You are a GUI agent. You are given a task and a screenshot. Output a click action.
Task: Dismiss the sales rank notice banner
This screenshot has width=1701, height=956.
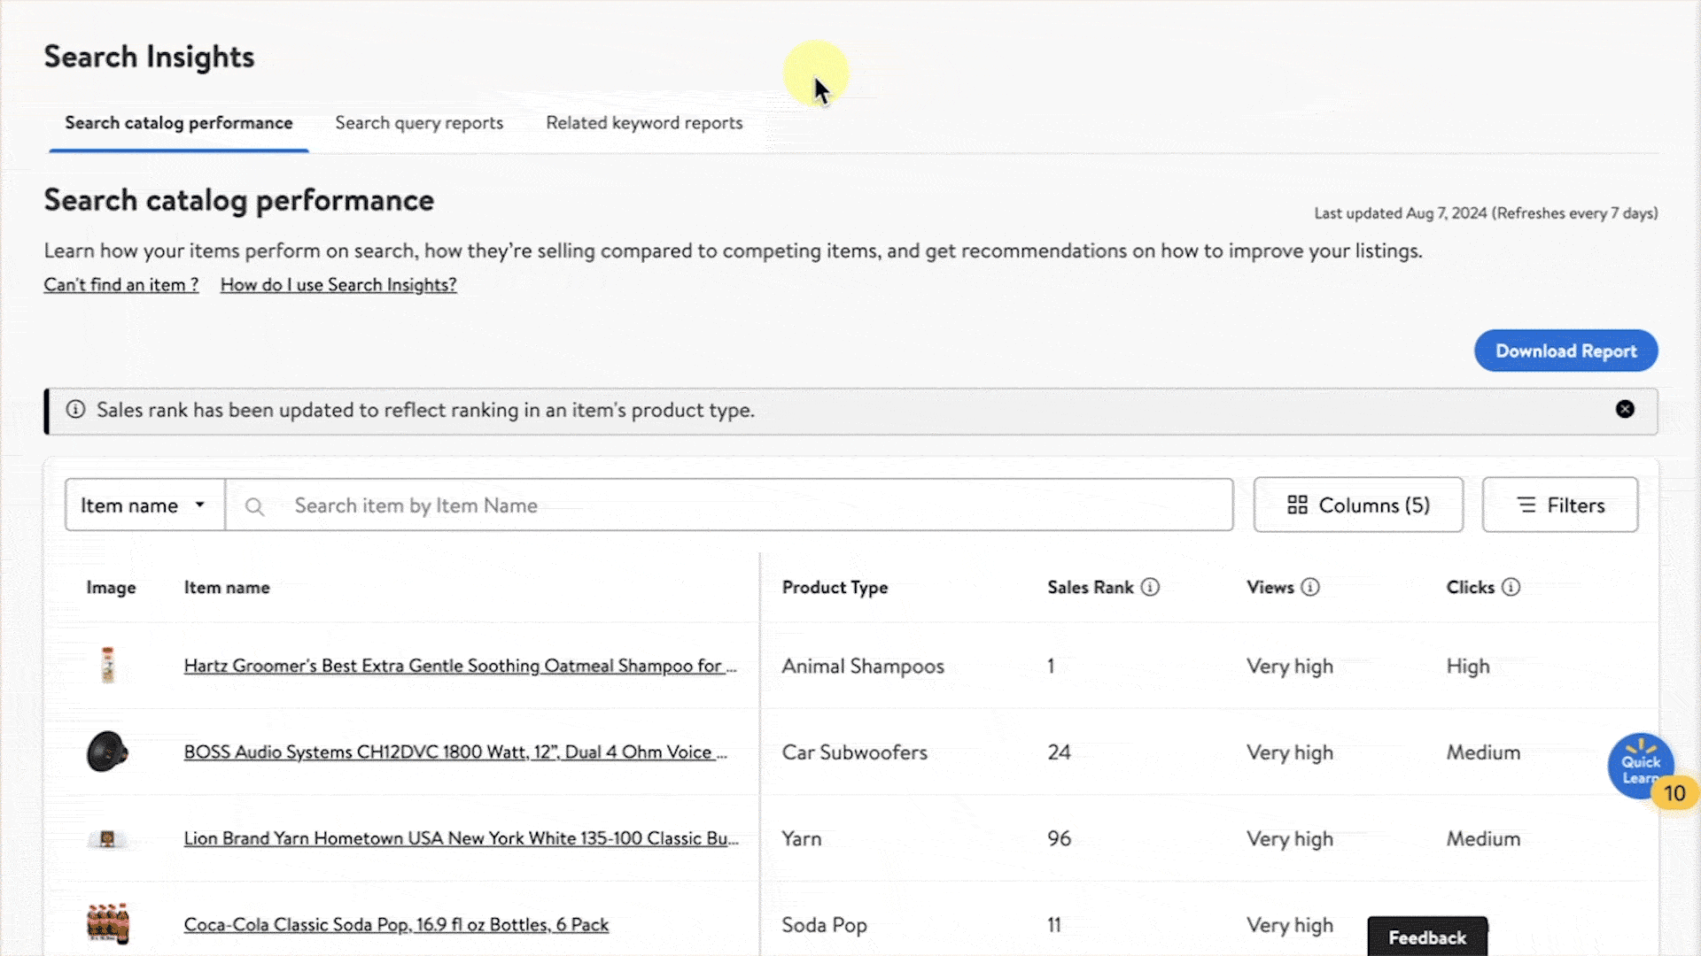click(1625, 409)
